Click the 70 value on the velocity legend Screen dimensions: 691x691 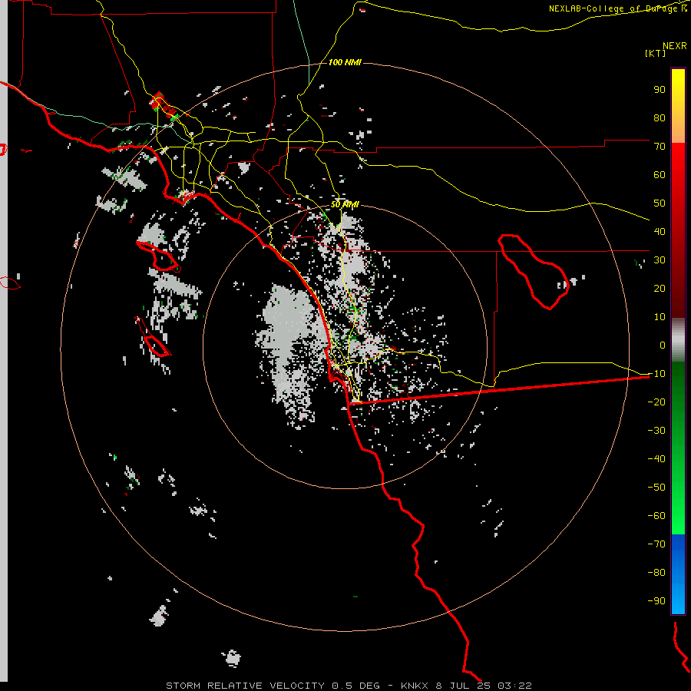pyautogui.click(x=660, y=147)
